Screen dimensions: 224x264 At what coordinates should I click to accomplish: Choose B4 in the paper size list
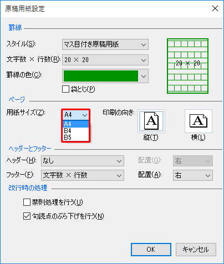(x=76, y=131)
